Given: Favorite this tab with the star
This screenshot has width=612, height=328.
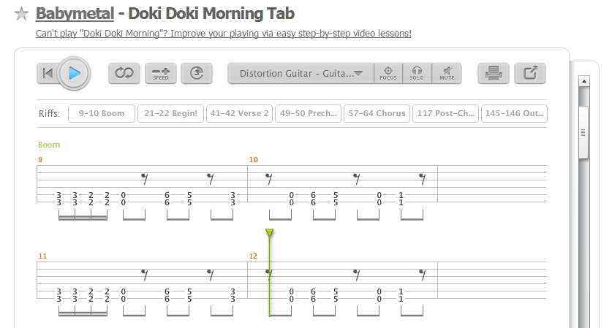Looking at the screenshot, I should point(21,14).
